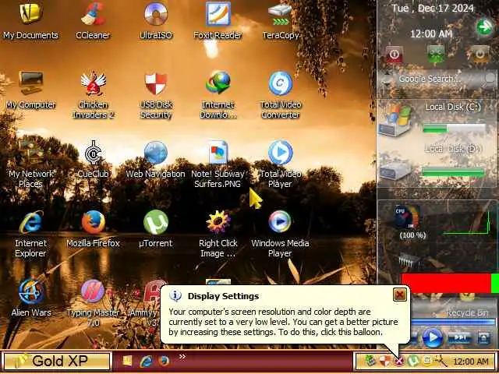Open the Web Navigation shortcut
This screenshot has width=499, height=374.
pyautogui.click(x=156, y=160)
